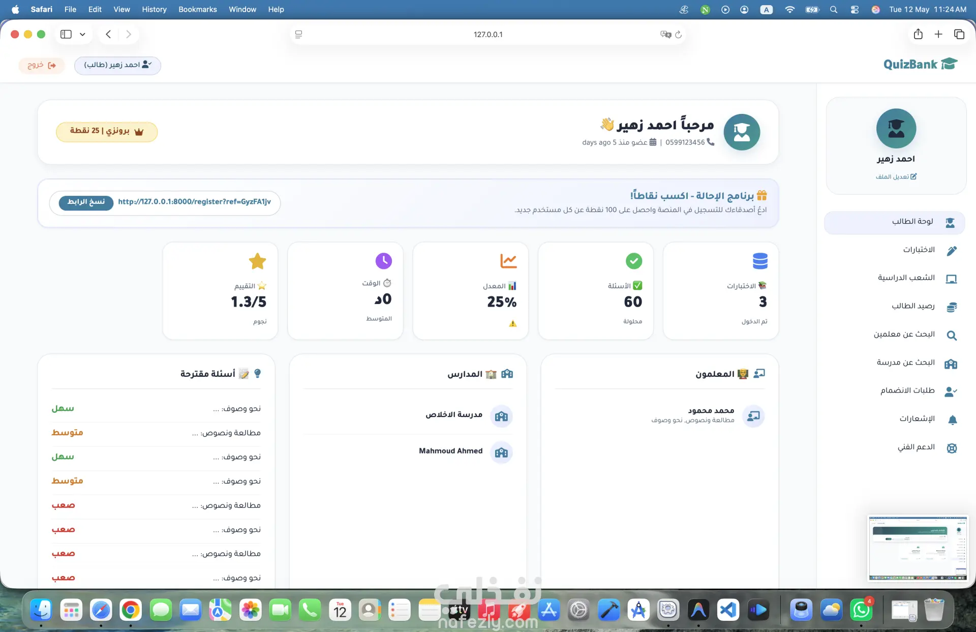Click the طلبات الانضمام user-check icon
The height and width of the screenshot is (632, 976).
click(951, 391)
